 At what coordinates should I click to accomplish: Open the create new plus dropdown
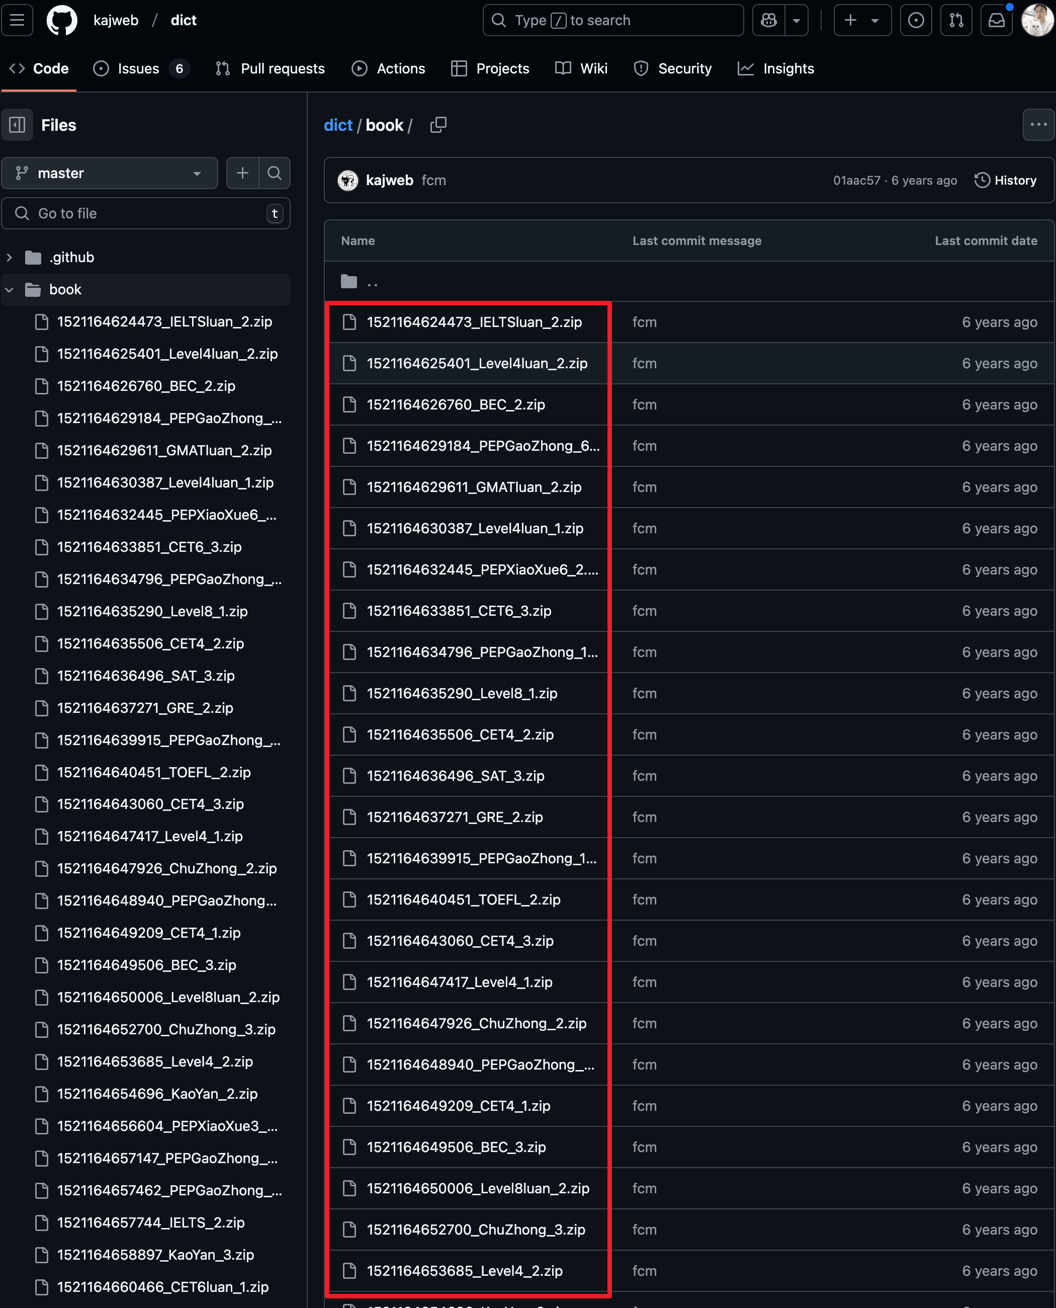pos(862,20)
